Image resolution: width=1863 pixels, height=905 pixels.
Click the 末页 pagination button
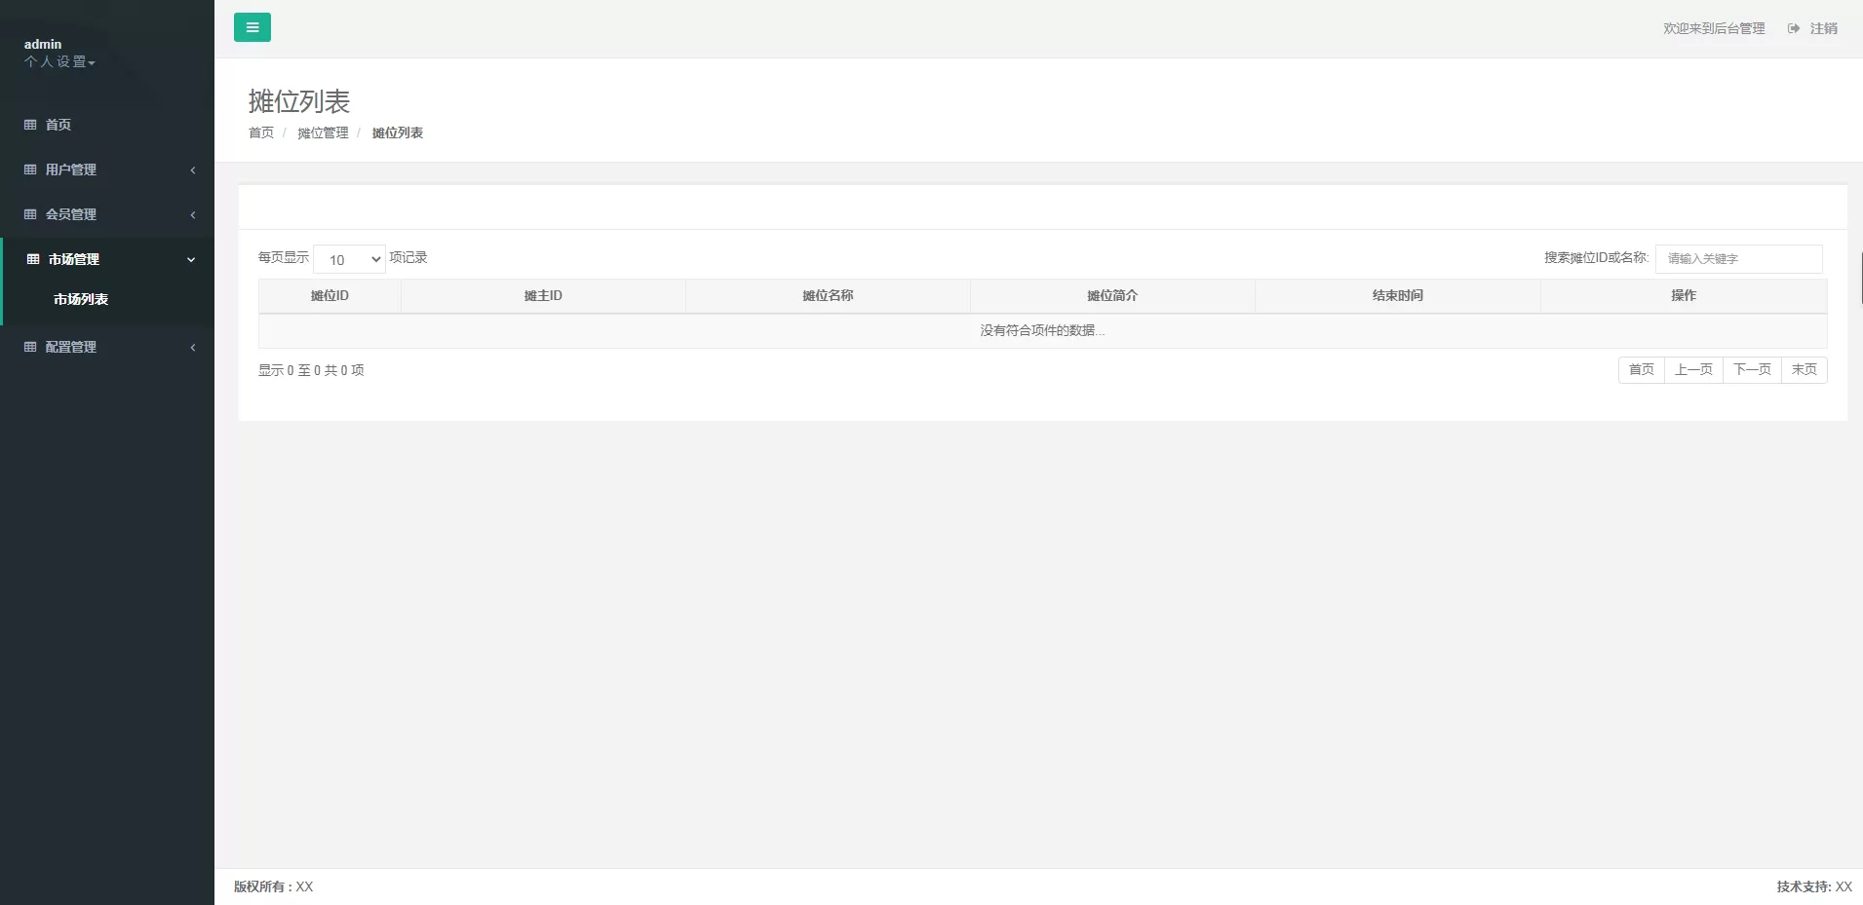[1804, 370]
